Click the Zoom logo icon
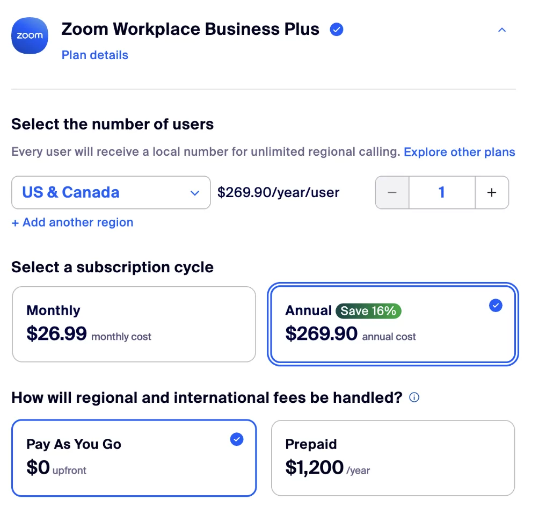 point(30,36)
